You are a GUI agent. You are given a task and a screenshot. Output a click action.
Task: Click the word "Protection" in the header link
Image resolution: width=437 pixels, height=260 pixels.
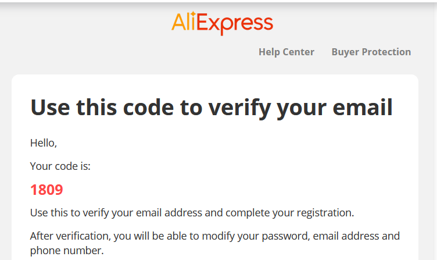click(386, 52)
